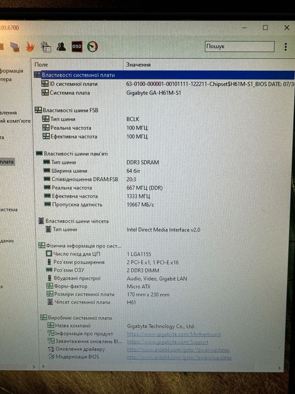295x394 pixels.
Task: Select Вбудовані пристрої row
Action: pyautogui.click(x=117, y=279)
